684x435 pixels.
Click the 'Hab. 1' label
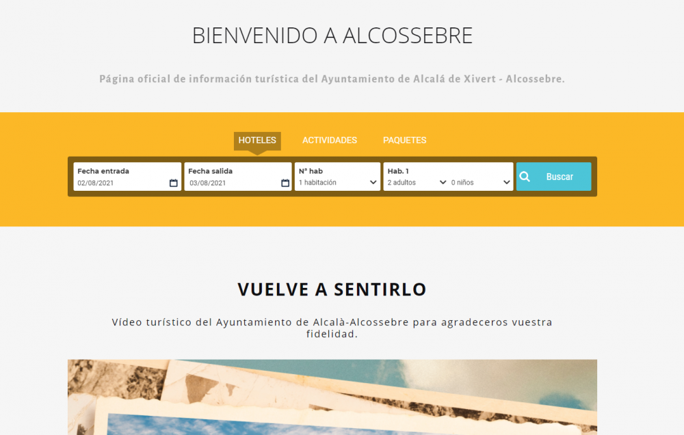coord(398,171)
